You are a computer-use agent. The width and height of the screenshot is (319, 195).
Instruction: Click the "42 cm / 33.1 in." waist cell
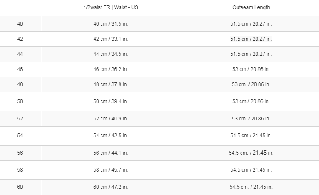pyautogui.click(x=111, y=39)
